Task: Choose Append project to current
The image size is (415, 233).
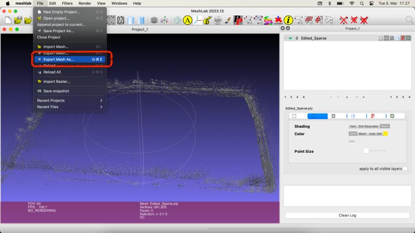Action: pyautogui.click(x=70, y=24)
